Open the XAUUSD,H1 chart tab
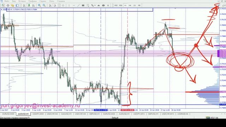226x127 pixels. point(66,114)
